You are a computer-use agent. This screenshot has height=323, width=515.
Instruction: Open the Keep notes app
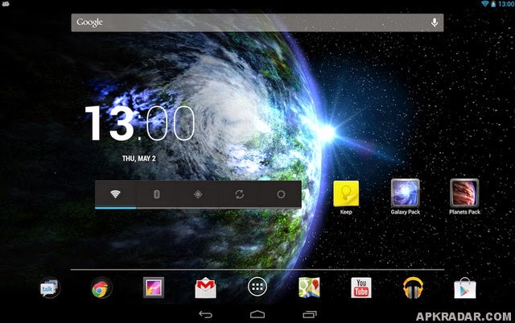[x=346, y=197]
